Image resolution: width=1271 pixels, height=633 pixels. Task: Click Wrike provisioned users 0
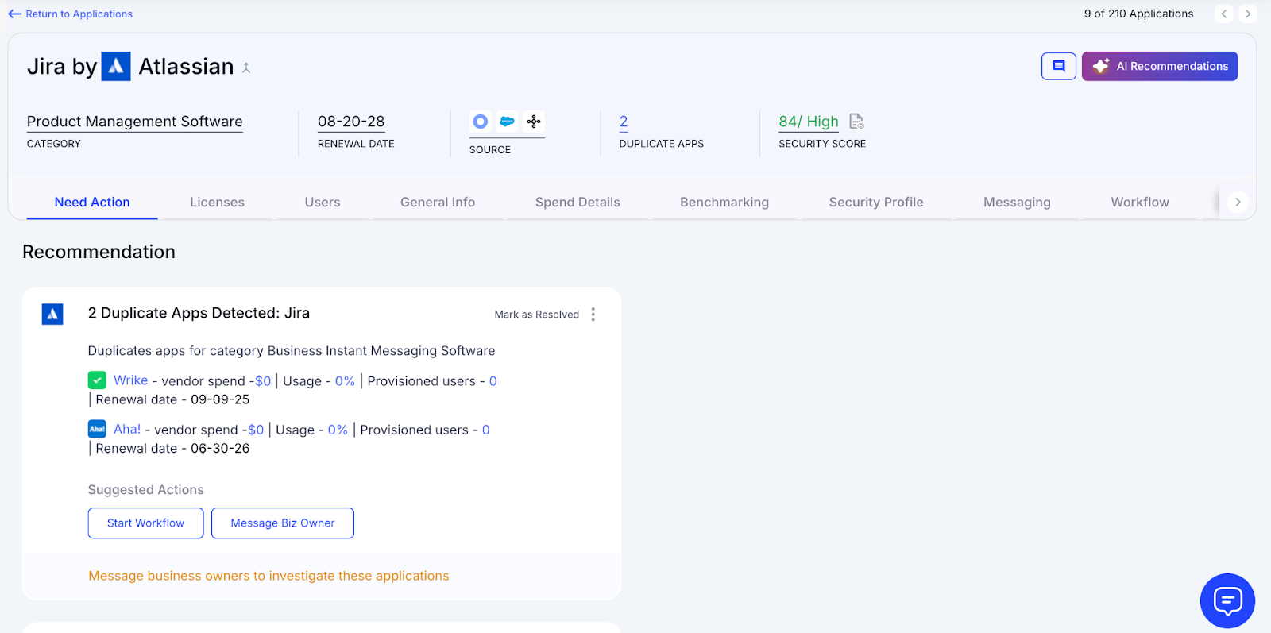click(493, 381)
